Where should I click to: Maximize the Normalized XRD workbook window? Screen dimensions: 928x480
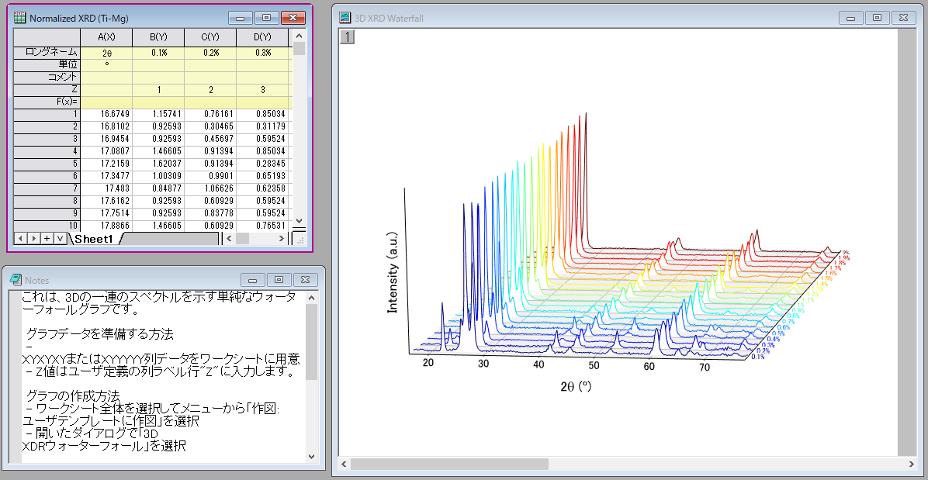click(x=267, y=19)
